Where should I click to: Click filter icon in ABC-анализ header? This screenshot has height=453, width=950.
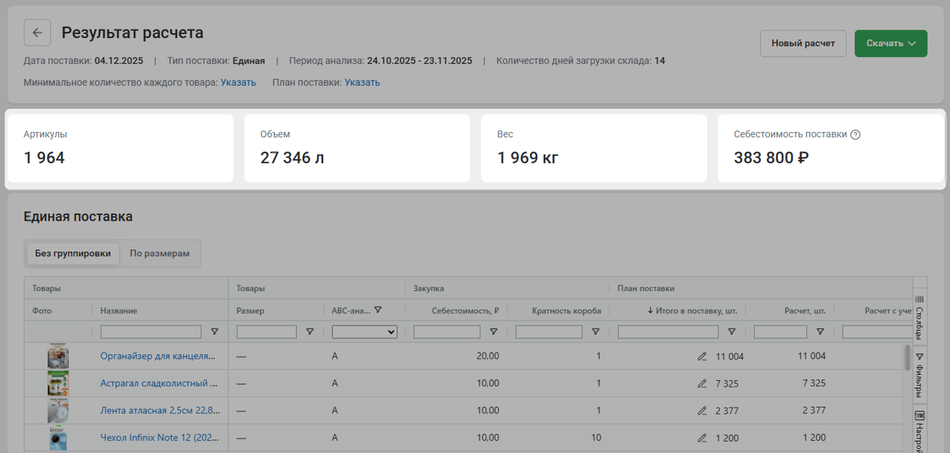pos(378,309)
